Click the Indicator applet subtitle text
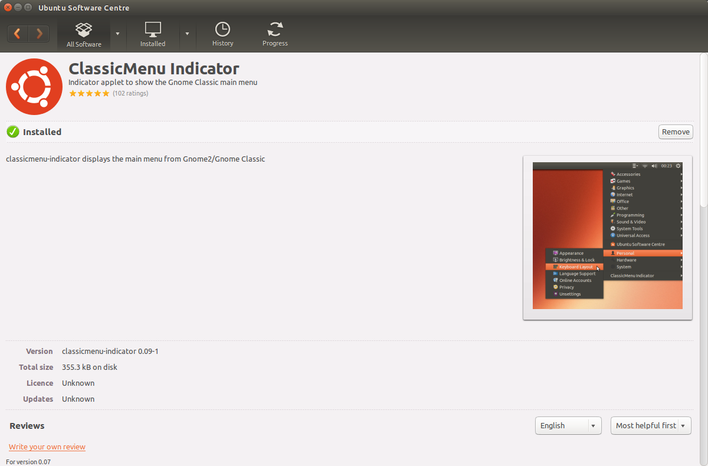 point(163,83)
